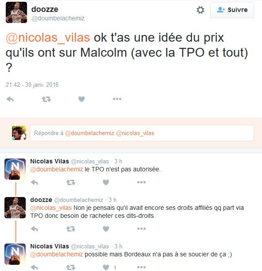Retweet the "Bordeaux n'a pas à se soucier" tweet
Image resolution: width=262 pixels, height=271 pixels.
click(x=71, y=267)
